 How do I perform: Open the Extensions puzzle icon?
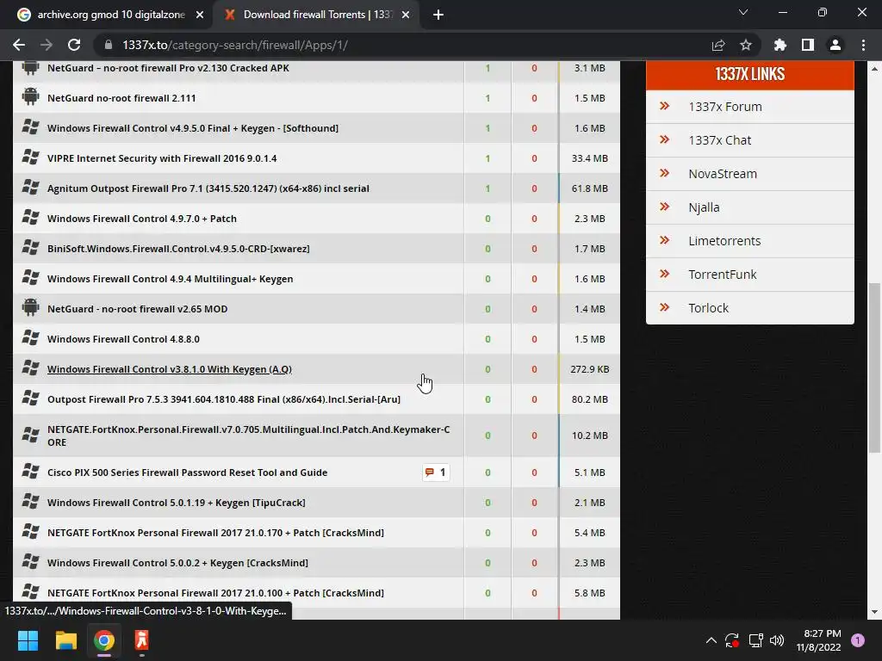click(x=780, y=45)
